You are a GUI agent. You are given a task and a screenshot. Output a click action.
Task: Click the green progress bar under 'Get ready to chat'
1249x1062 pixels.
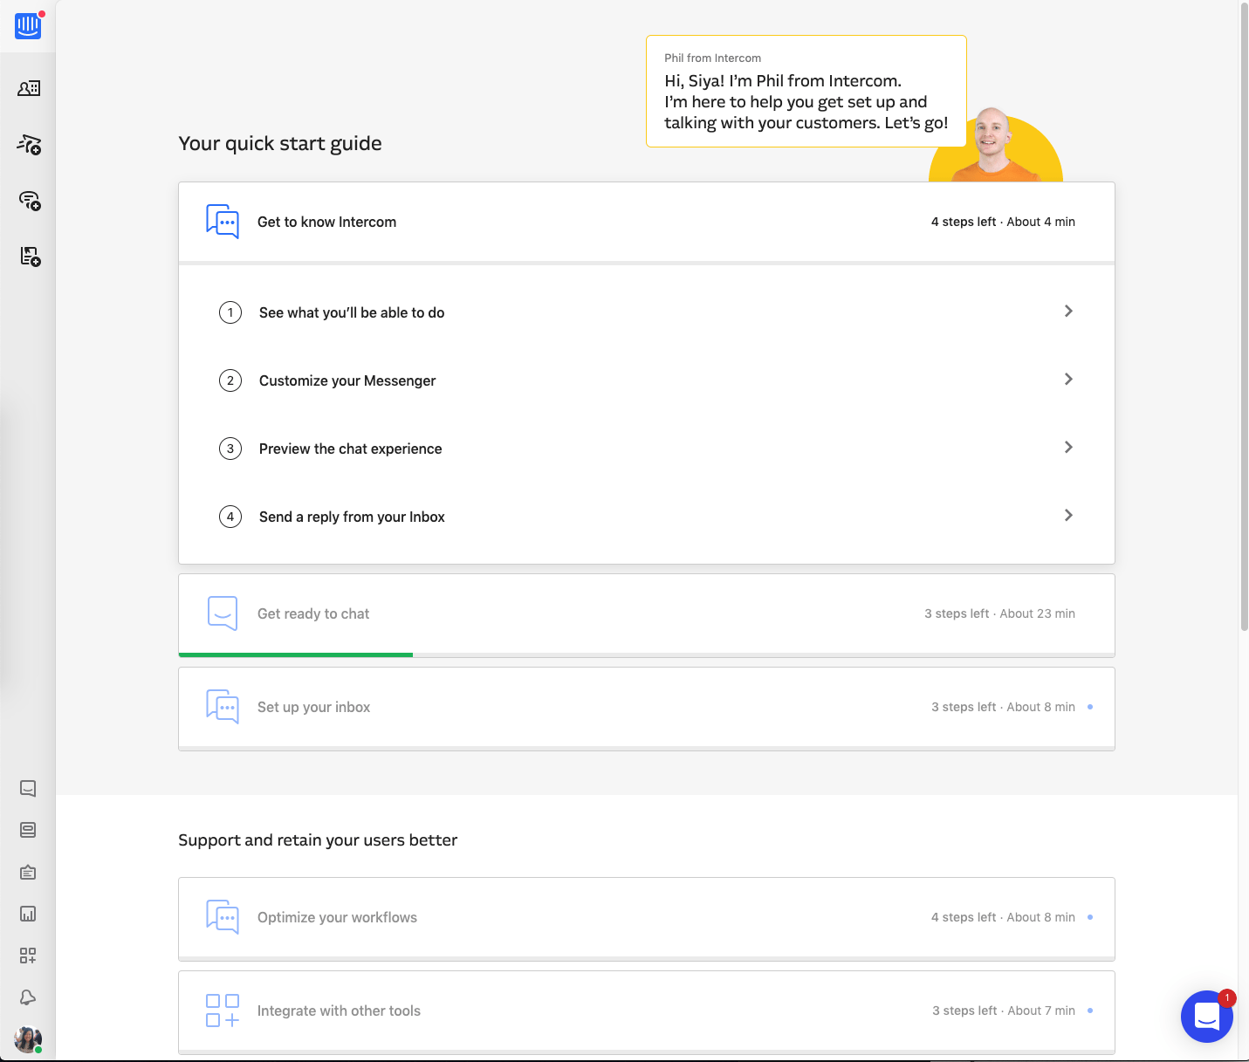click(x=296, y=654)
